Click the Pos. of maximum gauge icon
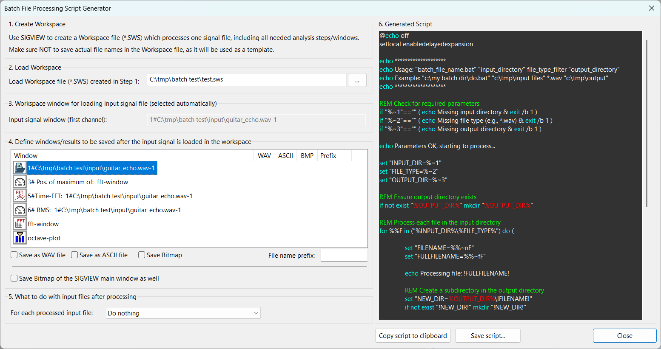 20,182
